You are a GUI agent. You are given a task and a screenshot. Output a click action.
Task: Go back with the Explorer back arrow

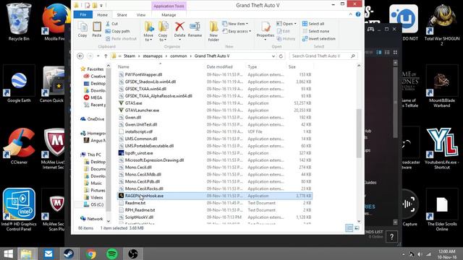80,56
